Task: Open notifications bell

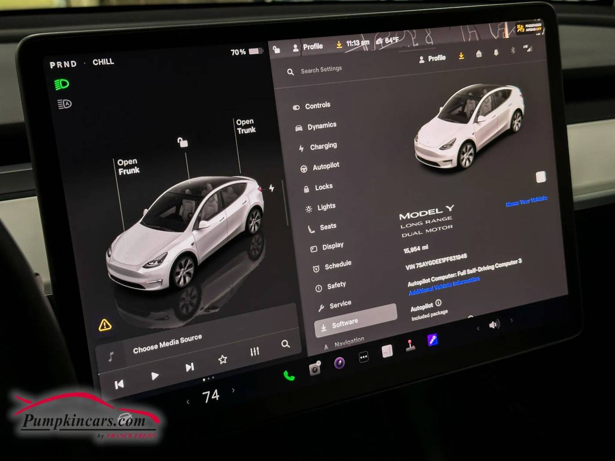Action: pyautogui.click(x=496, y=52)
